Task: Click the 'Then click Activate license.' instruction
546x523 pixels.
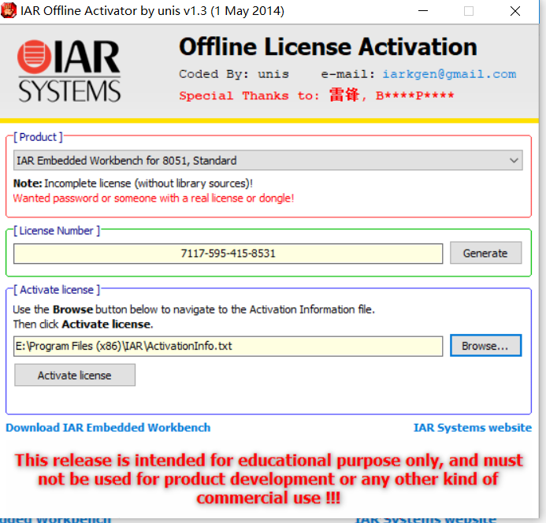Action: pos(84,325)
